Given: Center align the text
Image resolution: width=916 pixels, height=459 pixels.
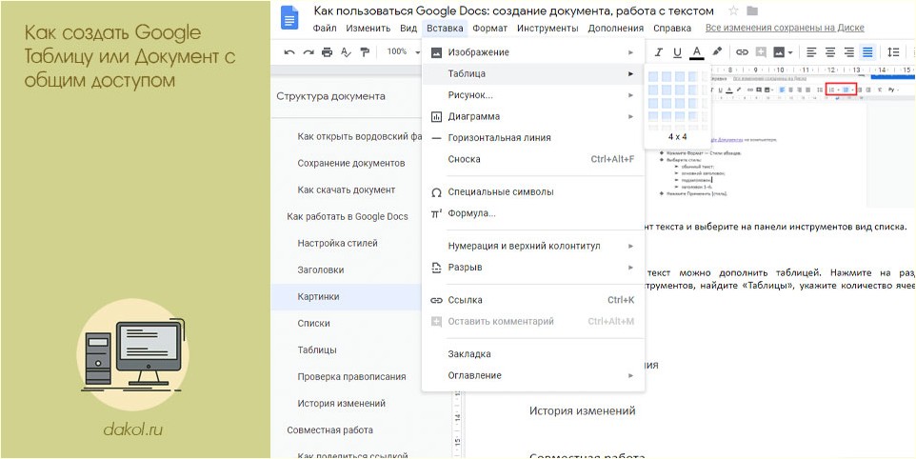Looking at the screenshot, I should click(x=830, y=52).
